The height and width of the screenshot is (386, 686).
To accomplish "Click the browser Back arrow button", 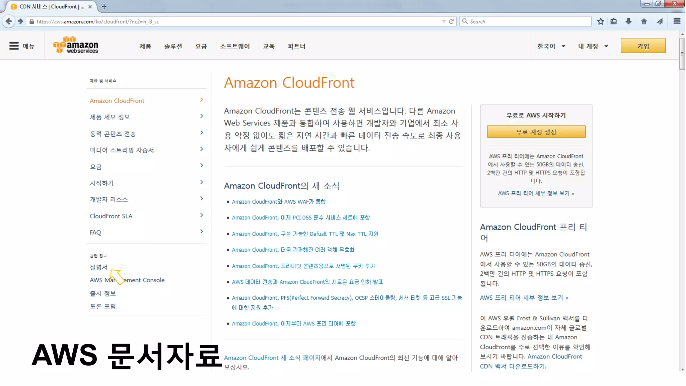I will 9,21.
